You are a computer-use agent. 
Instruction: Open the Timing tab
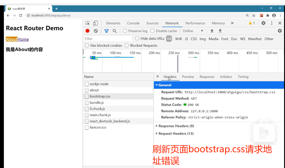(243, 77)
